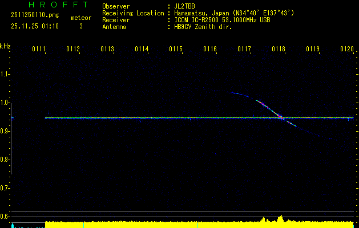
Task: Click the 1.1 kHz frequency axis label
Action: 6,74
